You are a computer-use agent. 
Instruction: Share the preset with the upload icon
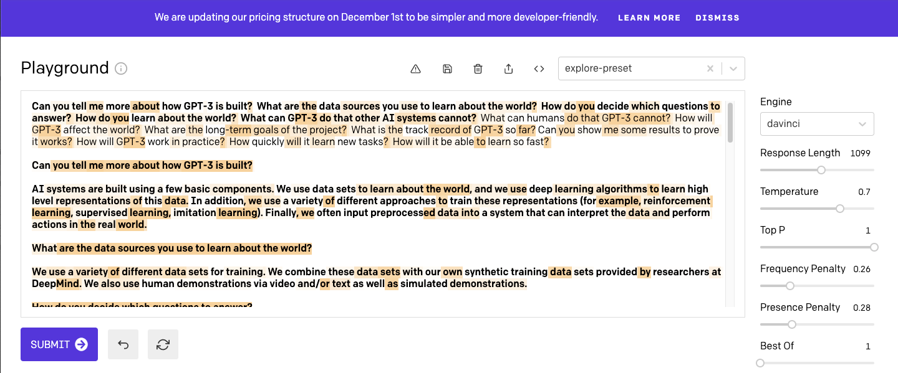click(509, 69)
